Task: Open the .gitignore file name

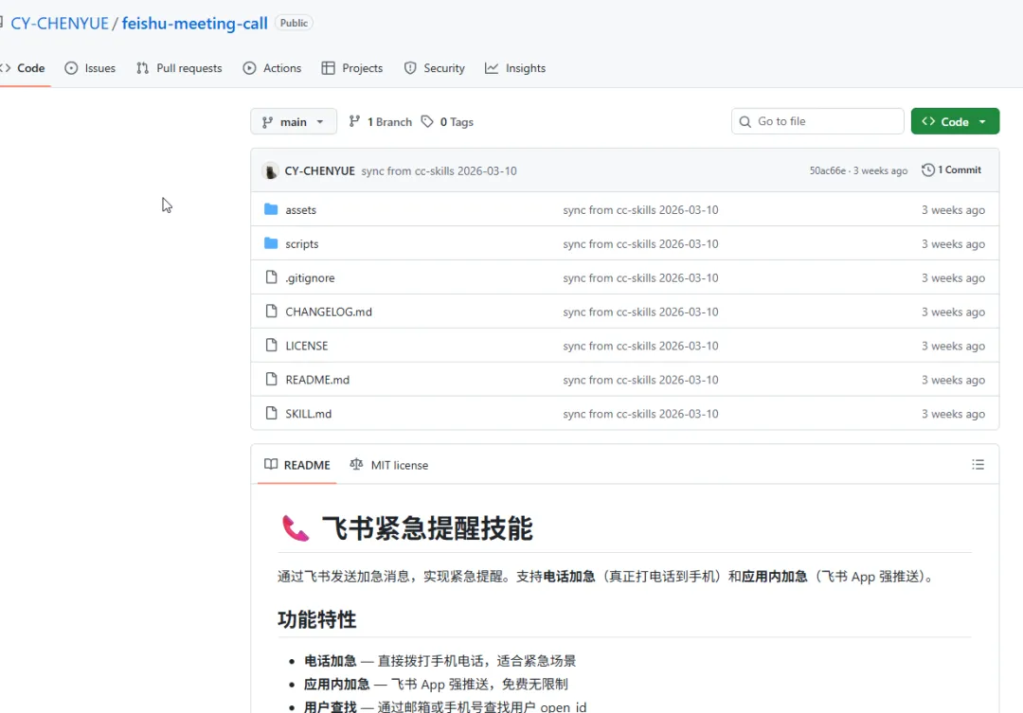Action: coord(310,277)
